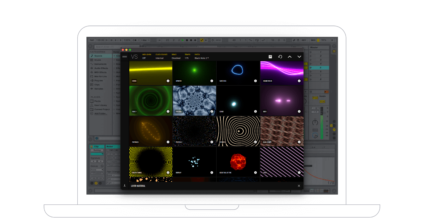The width and height of the screenshot is (424, 218).
Task: Click Add Folder link in Ableton browser
Action: [x=100, y=113]
